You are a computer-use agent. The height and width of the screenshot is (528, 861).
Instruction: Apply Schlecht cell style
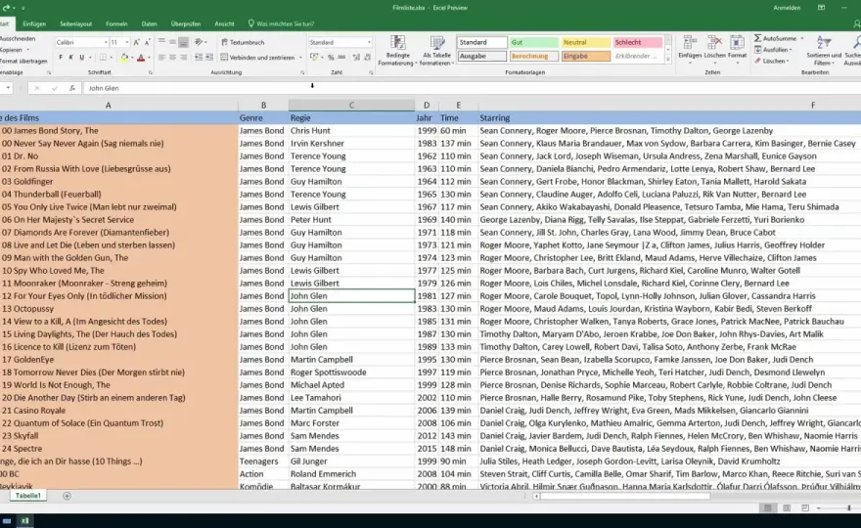pyautogui.click(x=638, y=42)
